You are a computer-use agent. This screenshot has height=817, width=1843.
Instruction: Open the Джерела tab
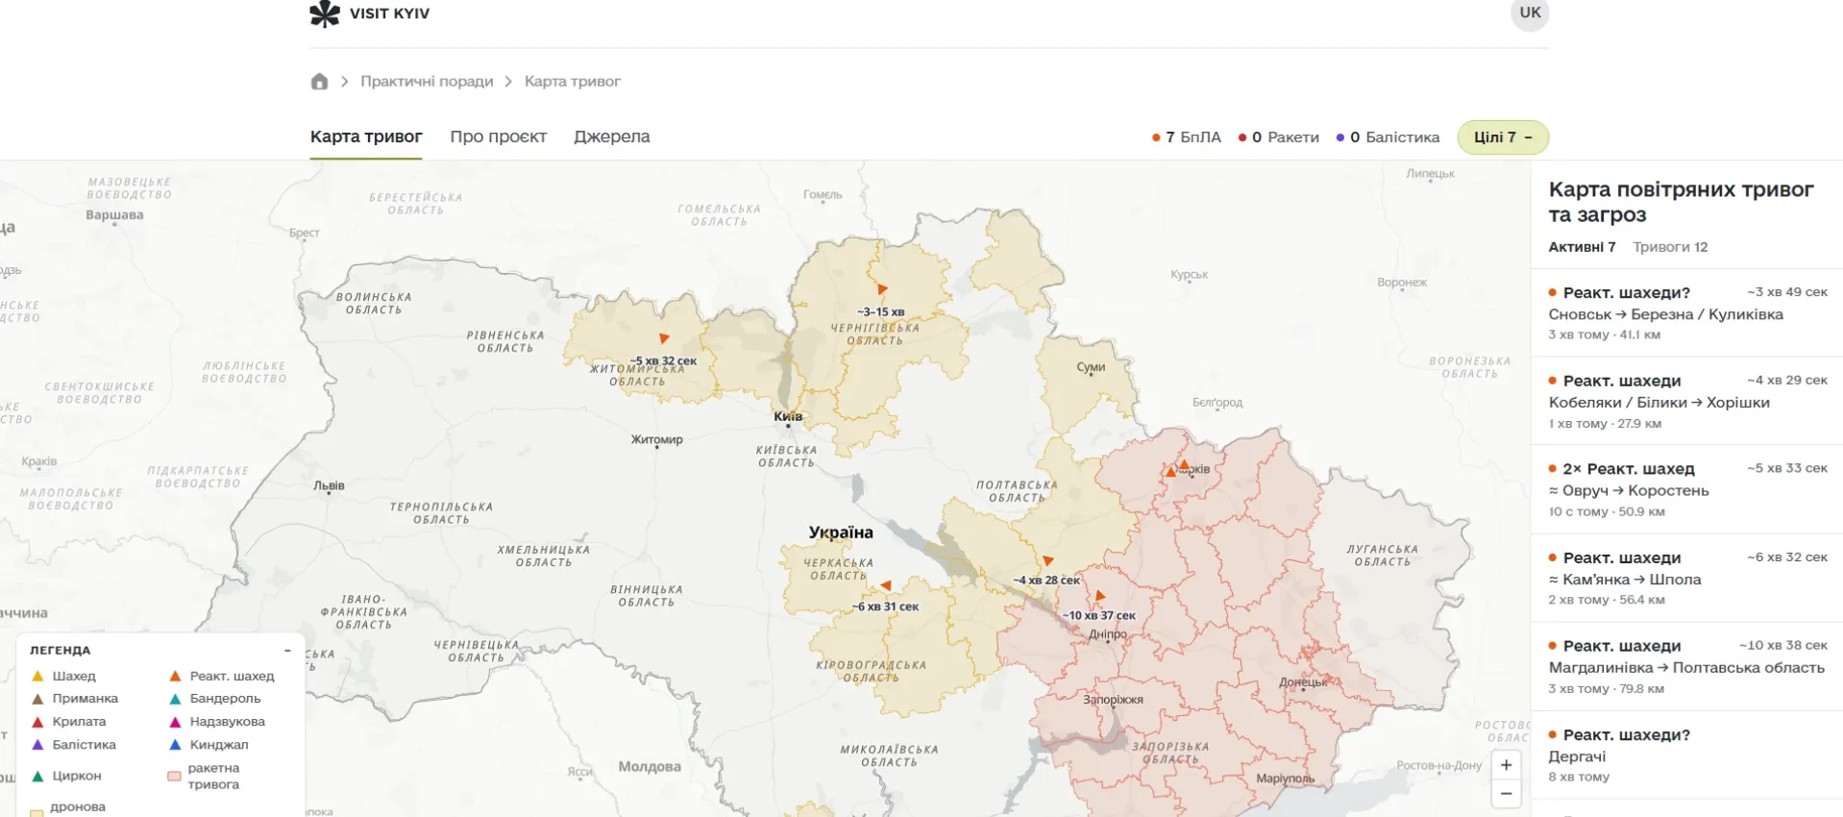612,136
